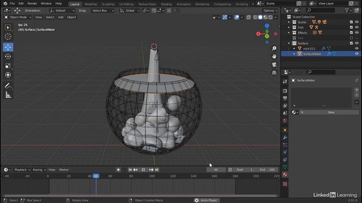The width and height of the screenshot is (362, 203).
Task: Open the Select Box drag dropdown
Action: point(103,11)
